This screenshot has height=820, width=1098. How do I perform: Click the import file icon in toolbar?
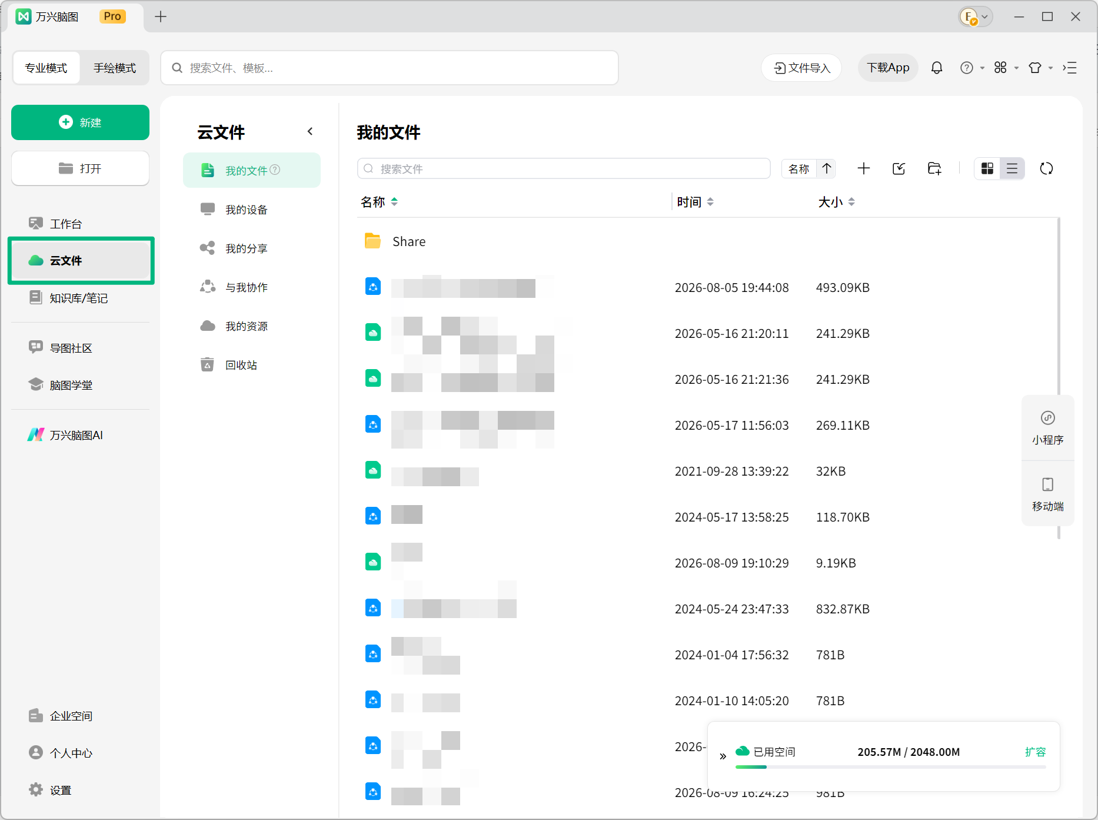(x=899, y=169)
